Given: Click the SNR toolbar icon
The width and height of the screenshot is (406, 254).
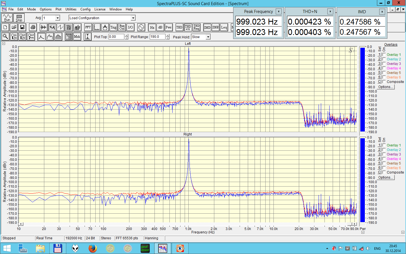Looking at the screenshot, I should tap(215, 27).
